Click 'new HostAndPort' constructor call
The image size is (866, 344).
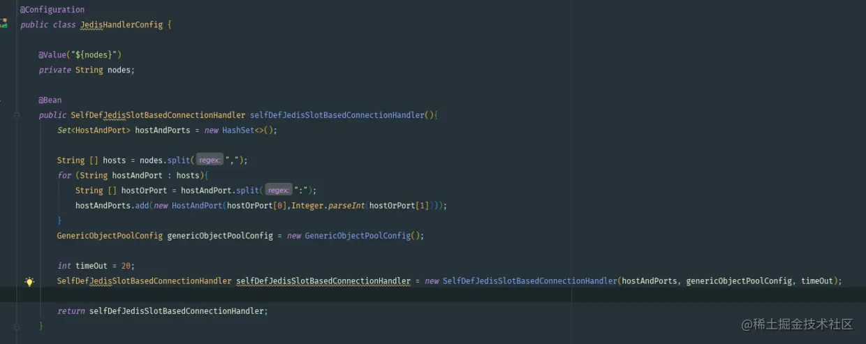tap(188, 206)
